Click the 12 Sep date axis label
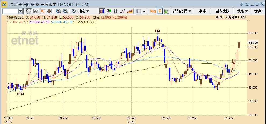 coord(8,118)
